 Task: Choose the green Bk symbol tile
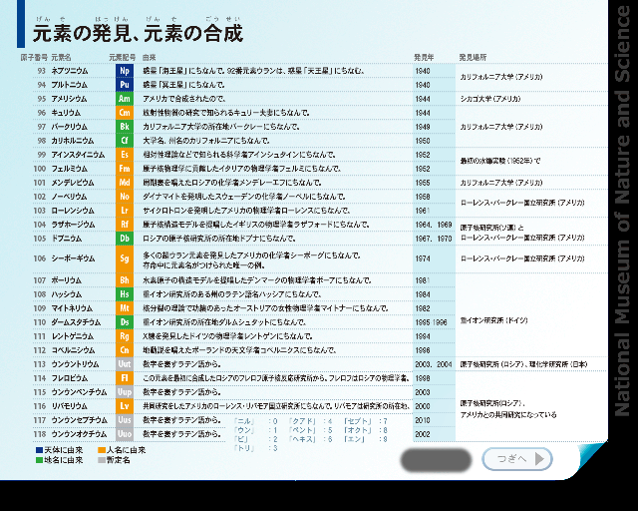[125, 127]
